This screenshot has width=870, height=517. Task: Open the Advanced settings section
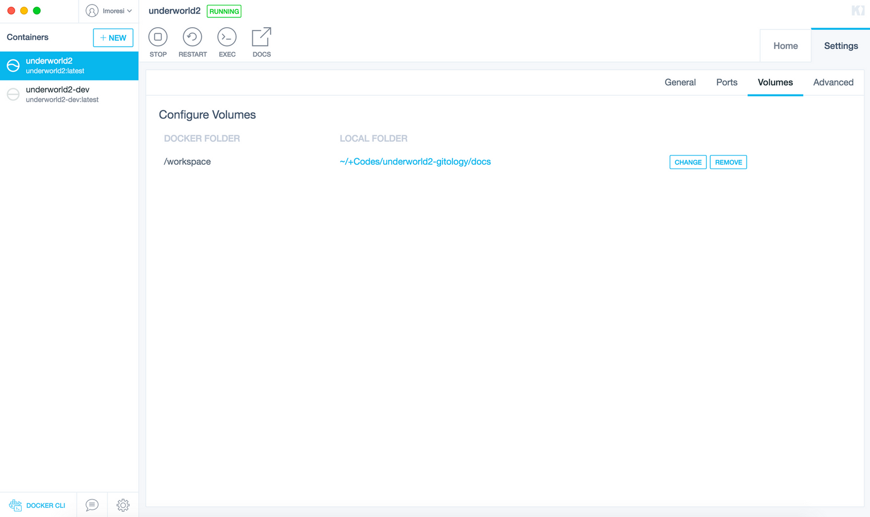click(833, 82)
